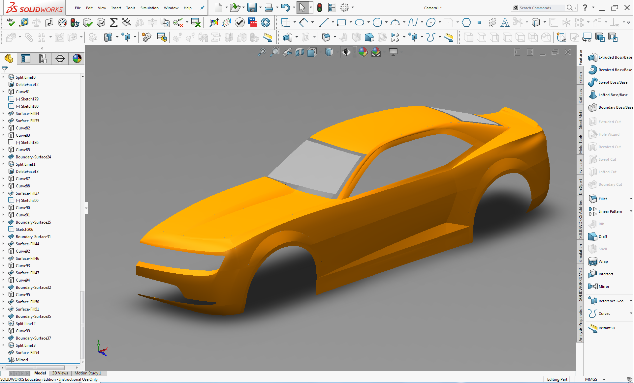The width and height of the screenshot is (634, 383).
Task: Open the Fillet dropdown arrow
Action: [631, 199]
